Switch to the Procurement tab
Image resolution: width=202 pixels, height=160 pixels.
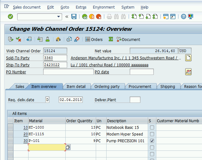(x=140, y=87)
